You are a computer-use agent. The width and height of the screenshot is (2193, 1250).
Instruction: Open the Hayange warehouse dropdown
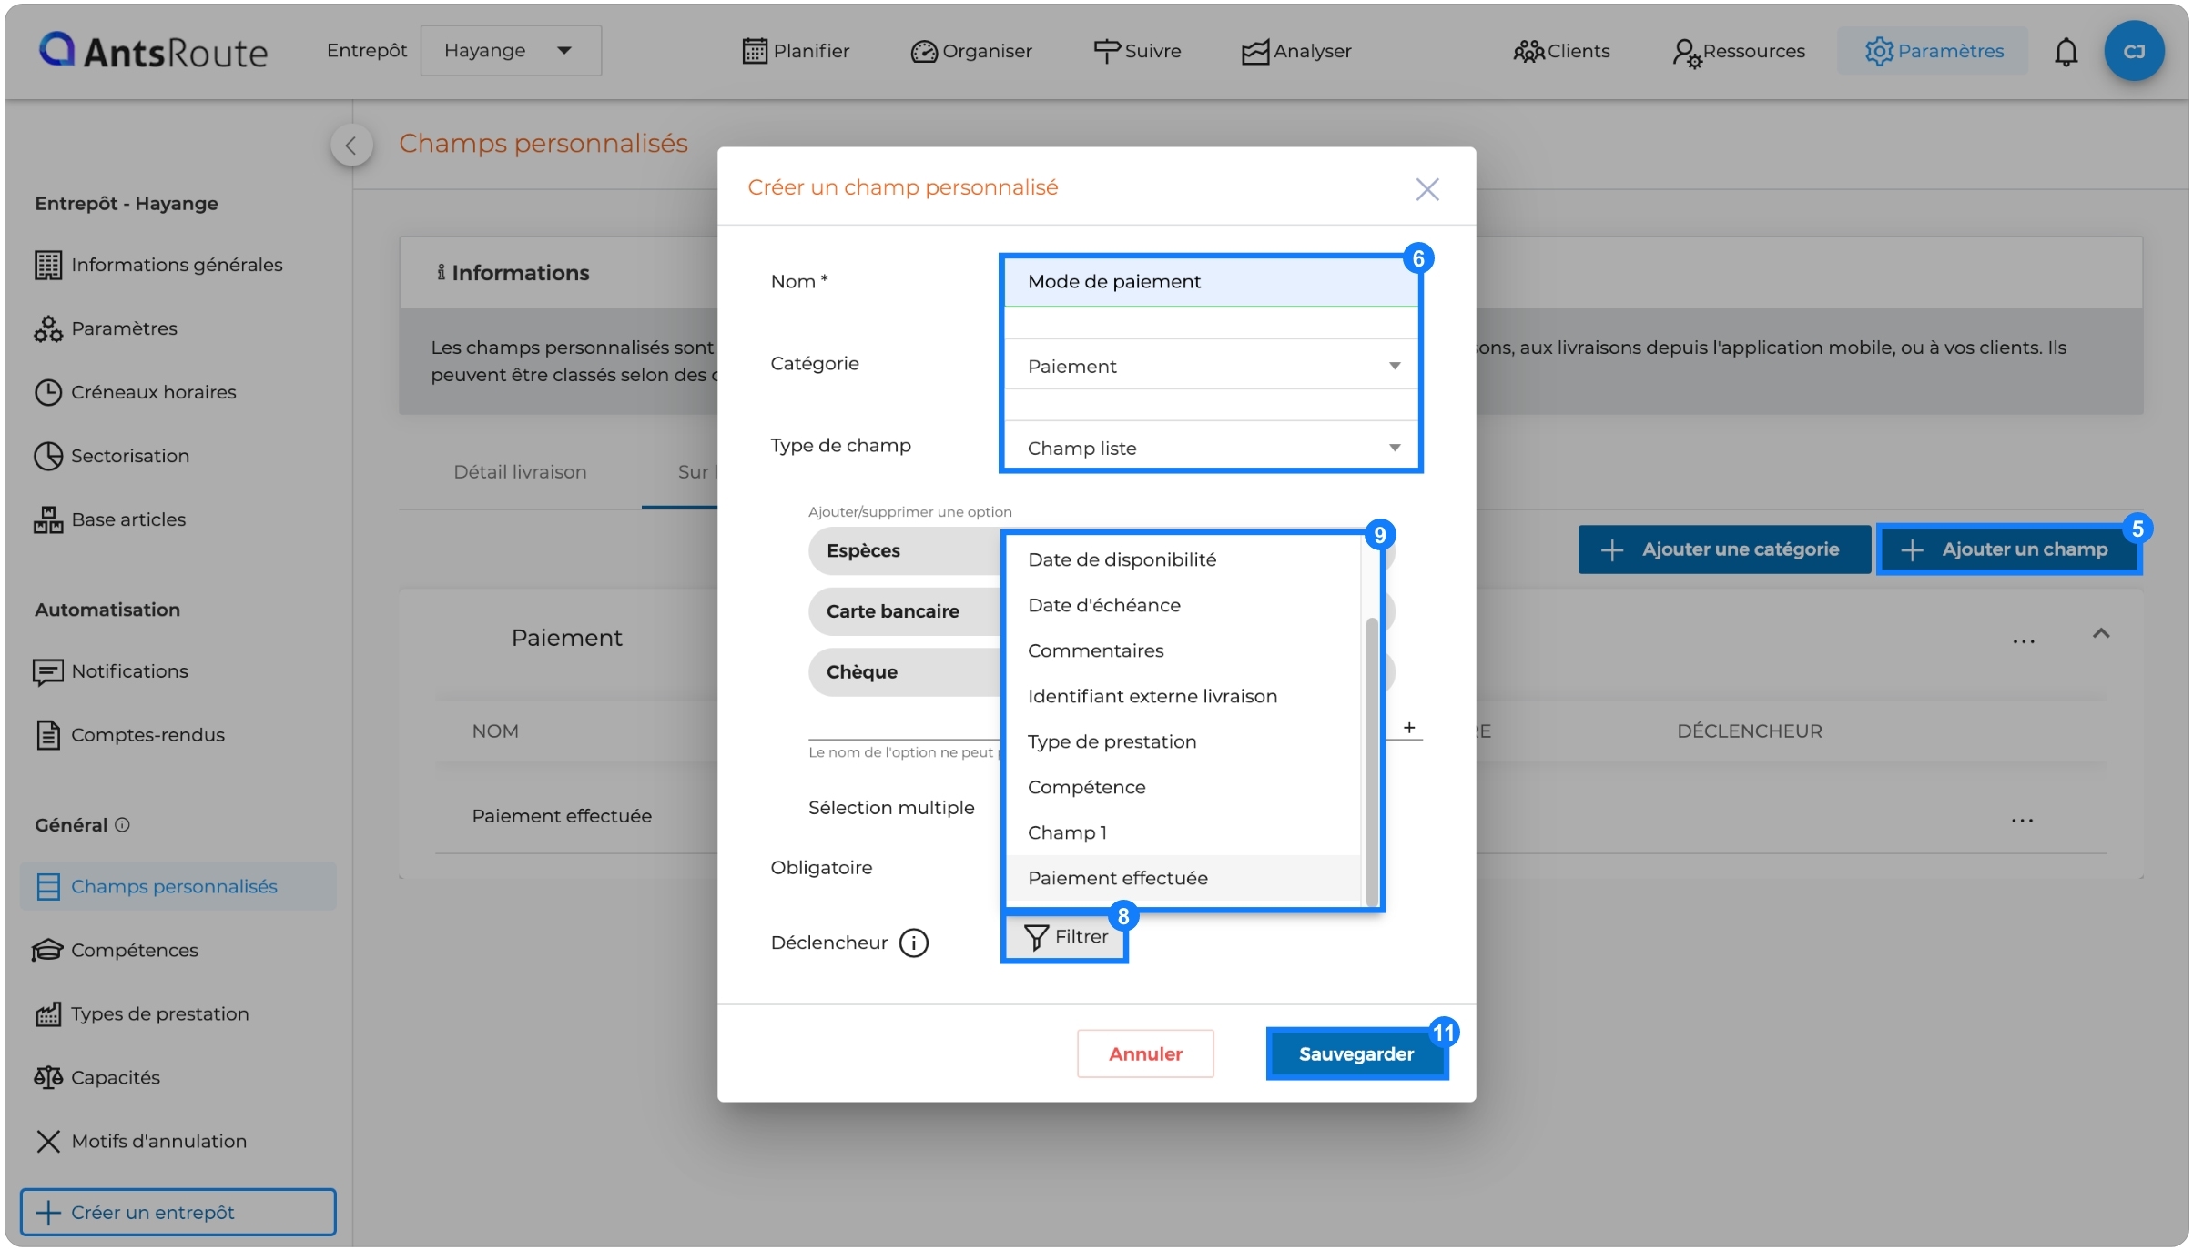(511, 51)
